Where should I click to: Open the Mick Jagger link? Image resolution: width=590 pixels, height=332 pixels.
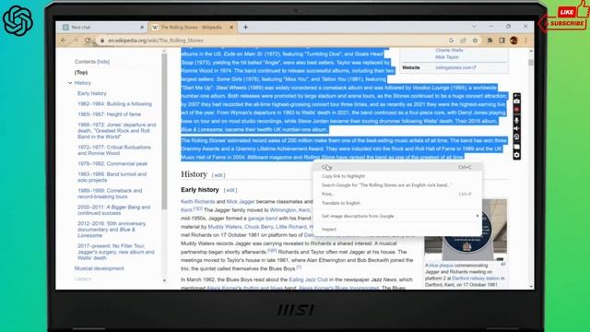point(241,202)
